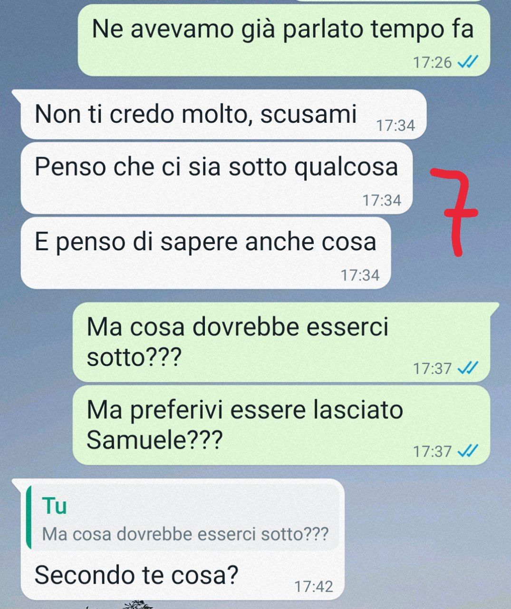Select message 'E penso di sapere anche cosa'
The height and width of the screenshot is (609, 511).
(x=206, y=253)
